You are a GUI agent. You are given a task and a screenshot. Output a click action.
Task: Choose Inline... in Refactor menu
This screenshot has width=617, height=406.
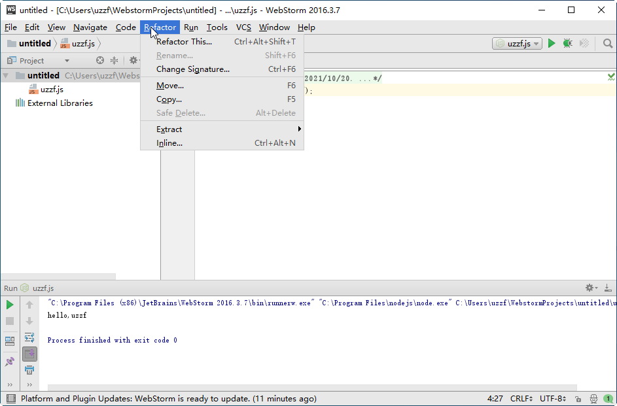[x=222, y=143]
